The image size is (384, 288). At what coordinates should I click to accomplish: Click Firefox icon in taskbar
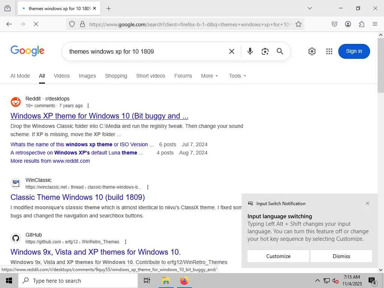click(x=184, y=280)
